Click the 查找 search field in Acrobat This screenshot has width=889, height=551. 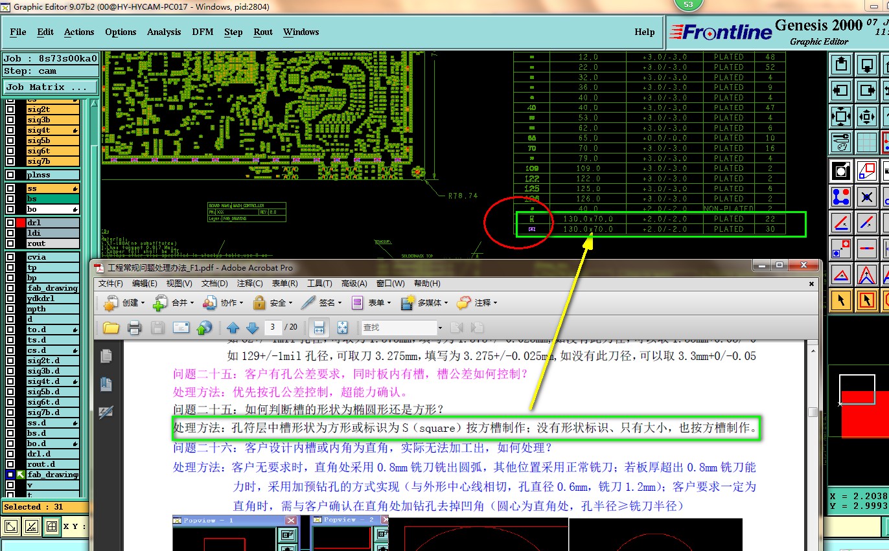pos(398,328)
